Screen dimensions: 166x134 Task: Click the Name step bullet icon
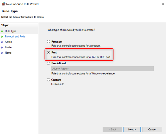coord(2,53)
